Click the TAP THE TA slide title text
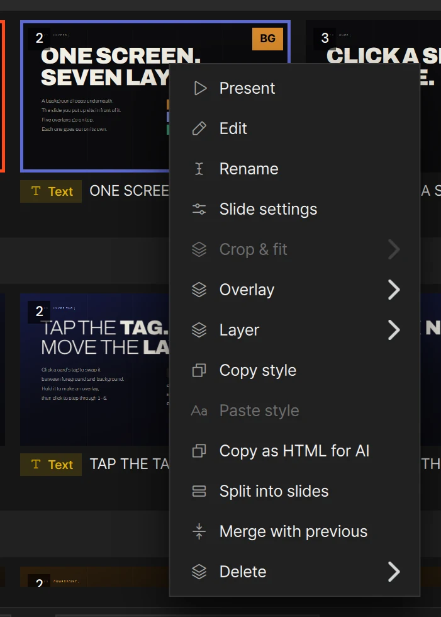The width and height of the screenshot is (441, 617). click(x=130, y=464)
